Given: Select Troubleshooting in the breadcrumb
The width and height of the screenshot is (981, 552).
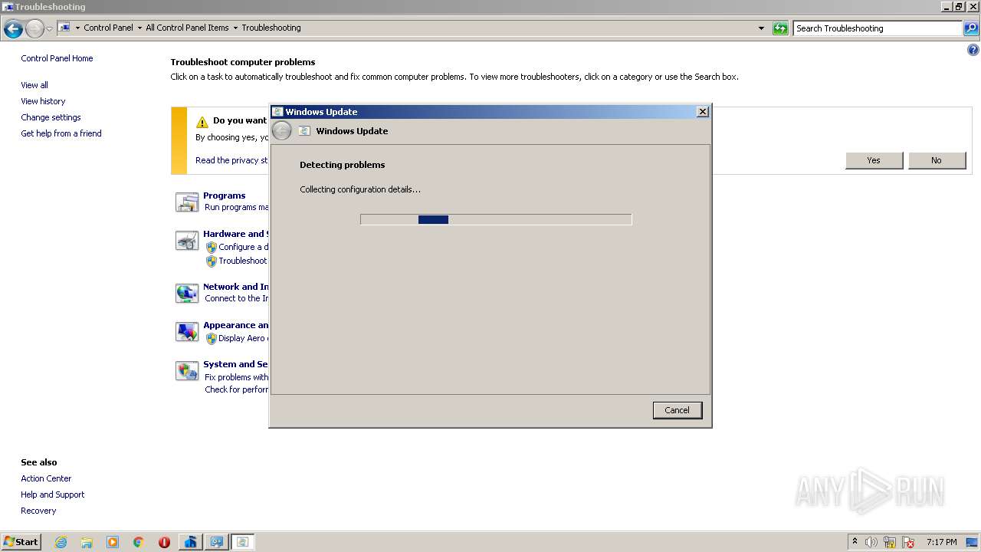Looking at the screenshot, I should (271, 28).
